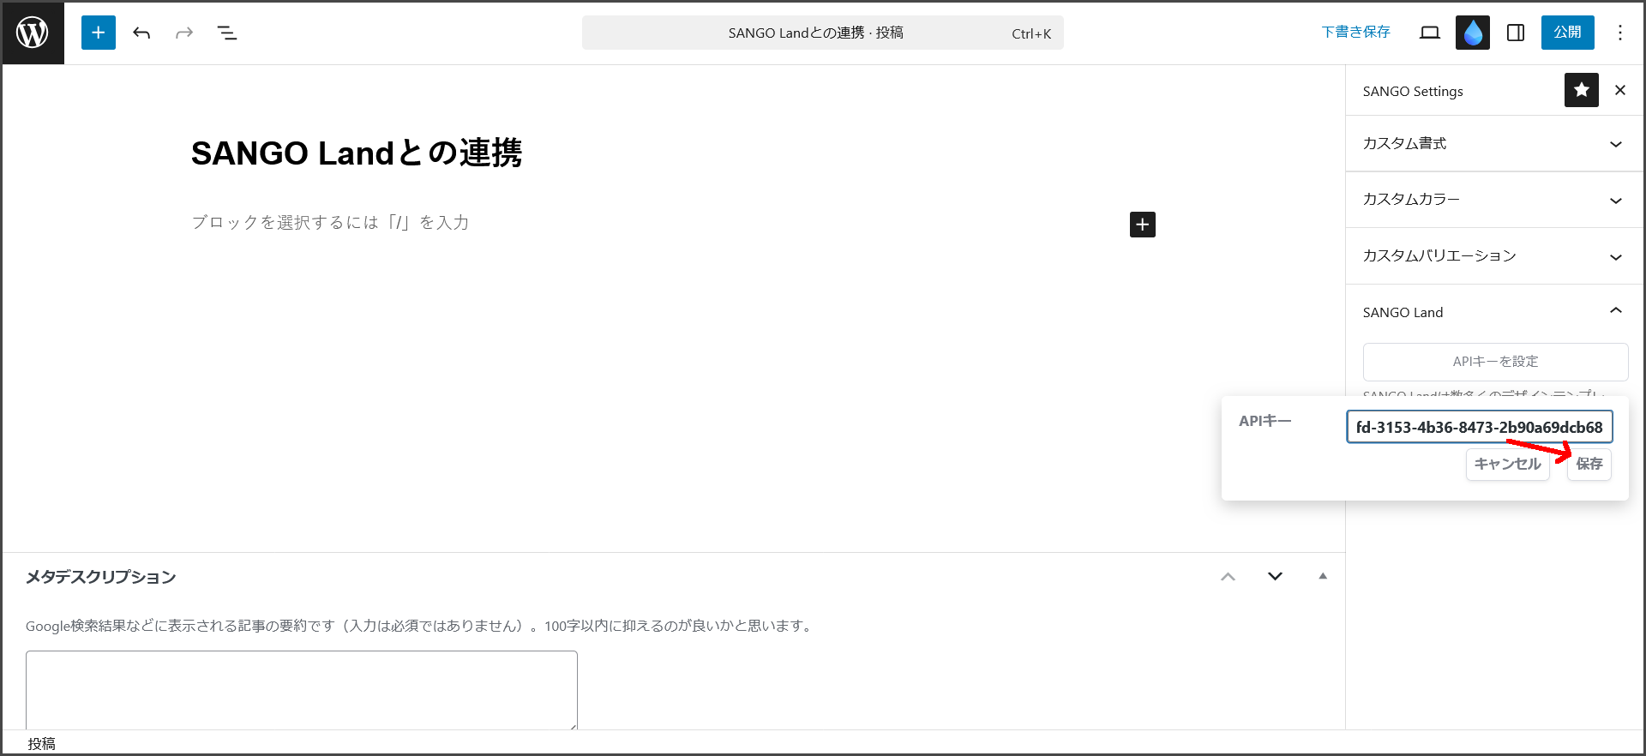The height and width of the screenshot is (756, 1646).
Task: Click 下書き保存 to save draft
Action: [x=1356, y=32]
